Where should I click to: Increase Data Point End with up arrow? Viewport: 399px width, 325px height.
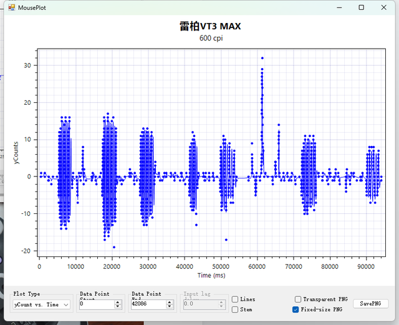pos(170,303)
